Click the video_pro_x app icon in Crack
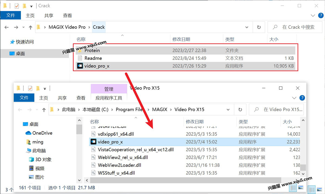325x194 pixels. pyautogui.click(x=80, y=66)
